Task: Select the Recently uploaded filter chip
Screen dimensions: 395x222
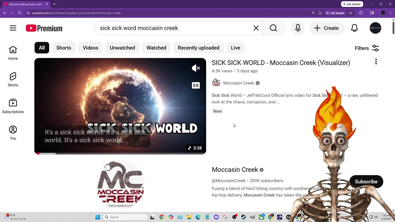Action: coord(198,48)
